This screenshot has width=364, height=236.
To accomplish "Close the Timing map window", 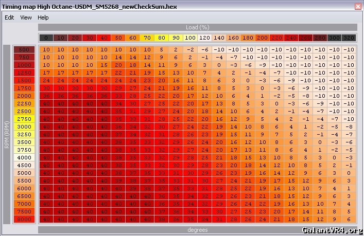I will click(x=358, y=7).
